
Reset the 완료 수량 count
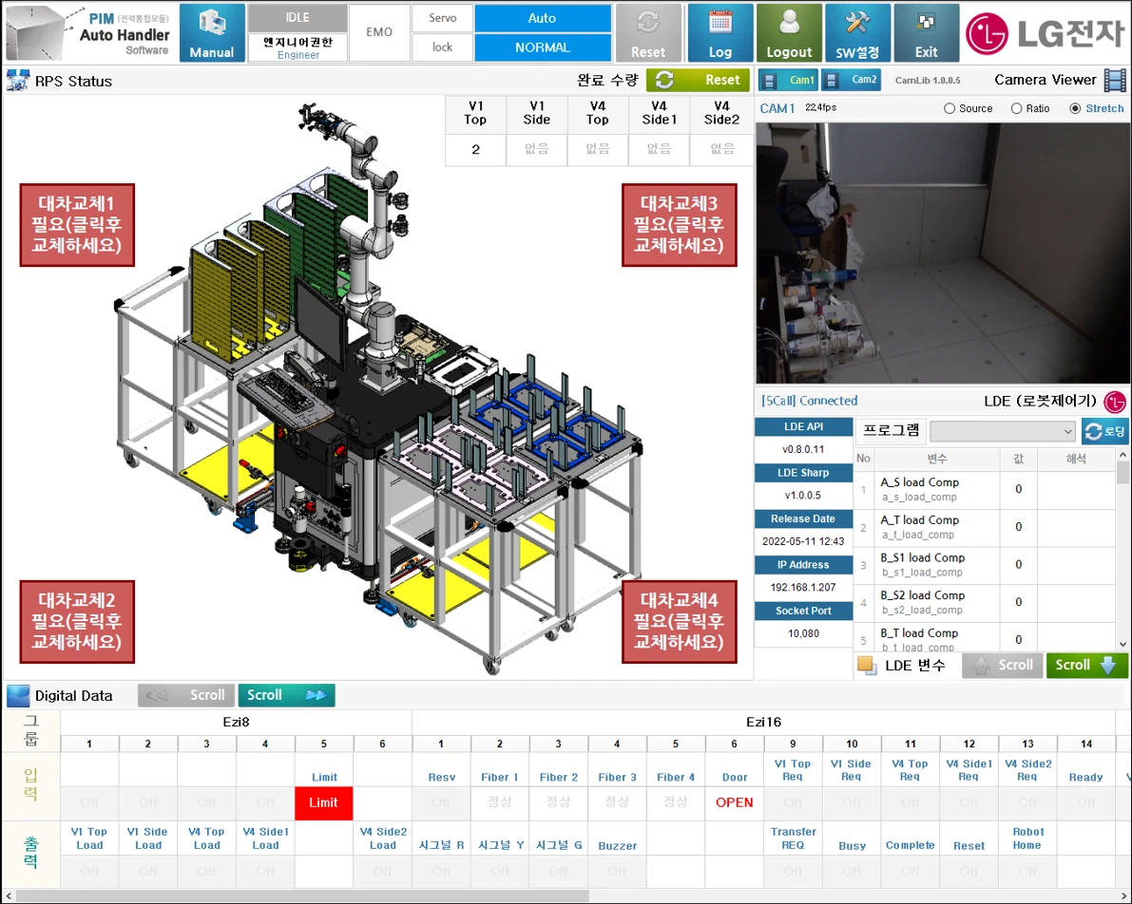point(698,80)
